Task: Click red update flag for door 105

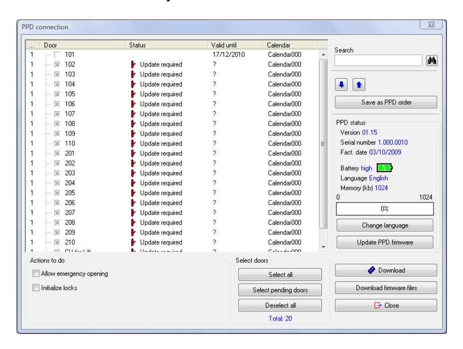Action: click(x=133, y=94)
